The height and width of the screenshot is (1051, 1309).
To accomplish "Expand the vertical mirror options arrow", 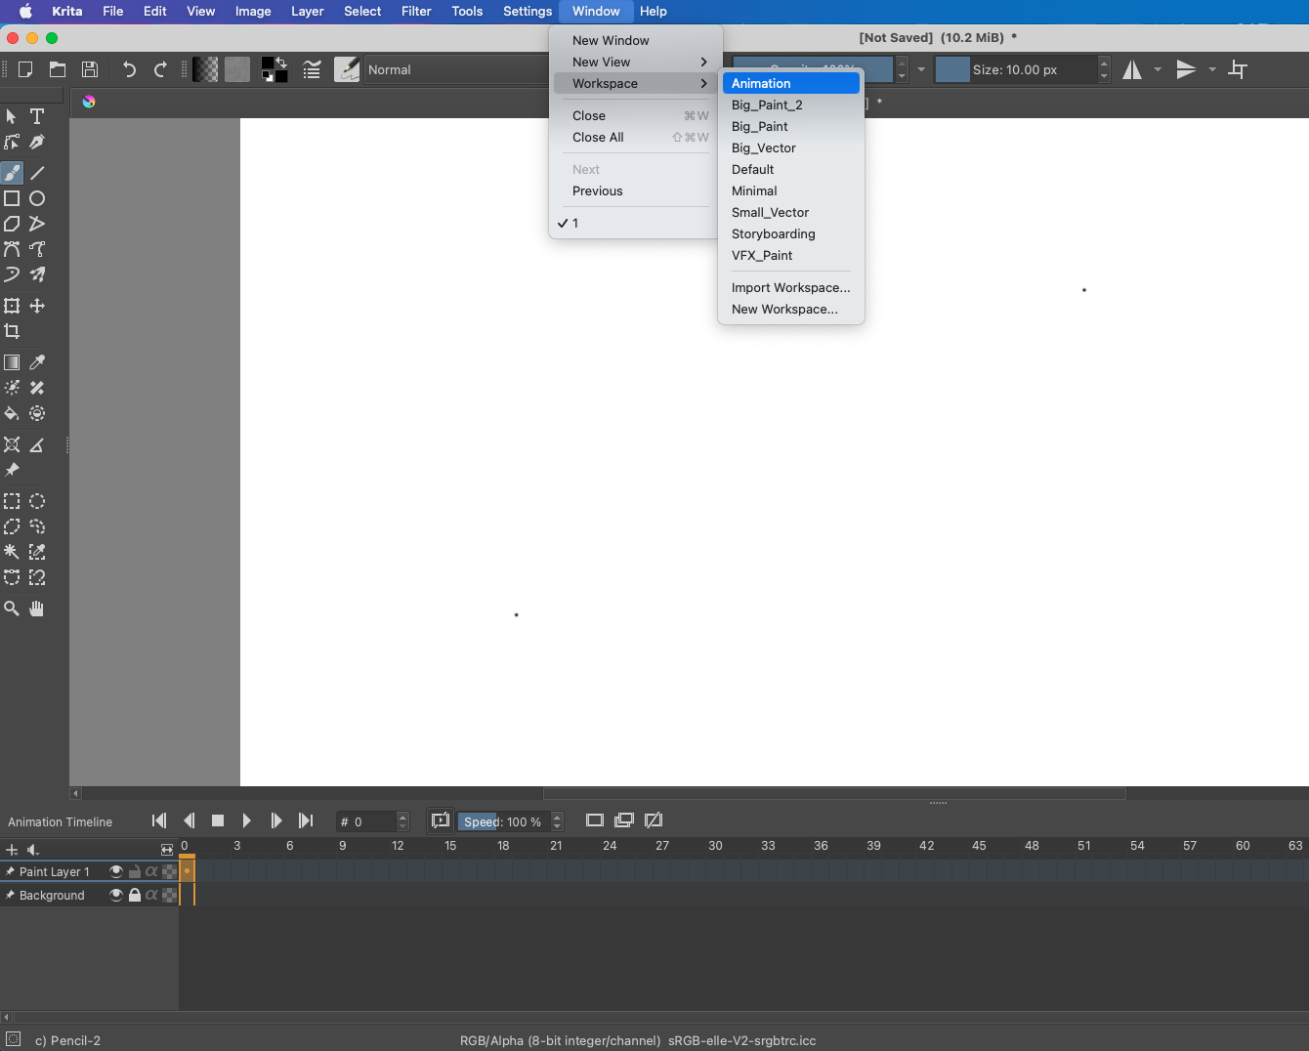I will point(1212,69).
